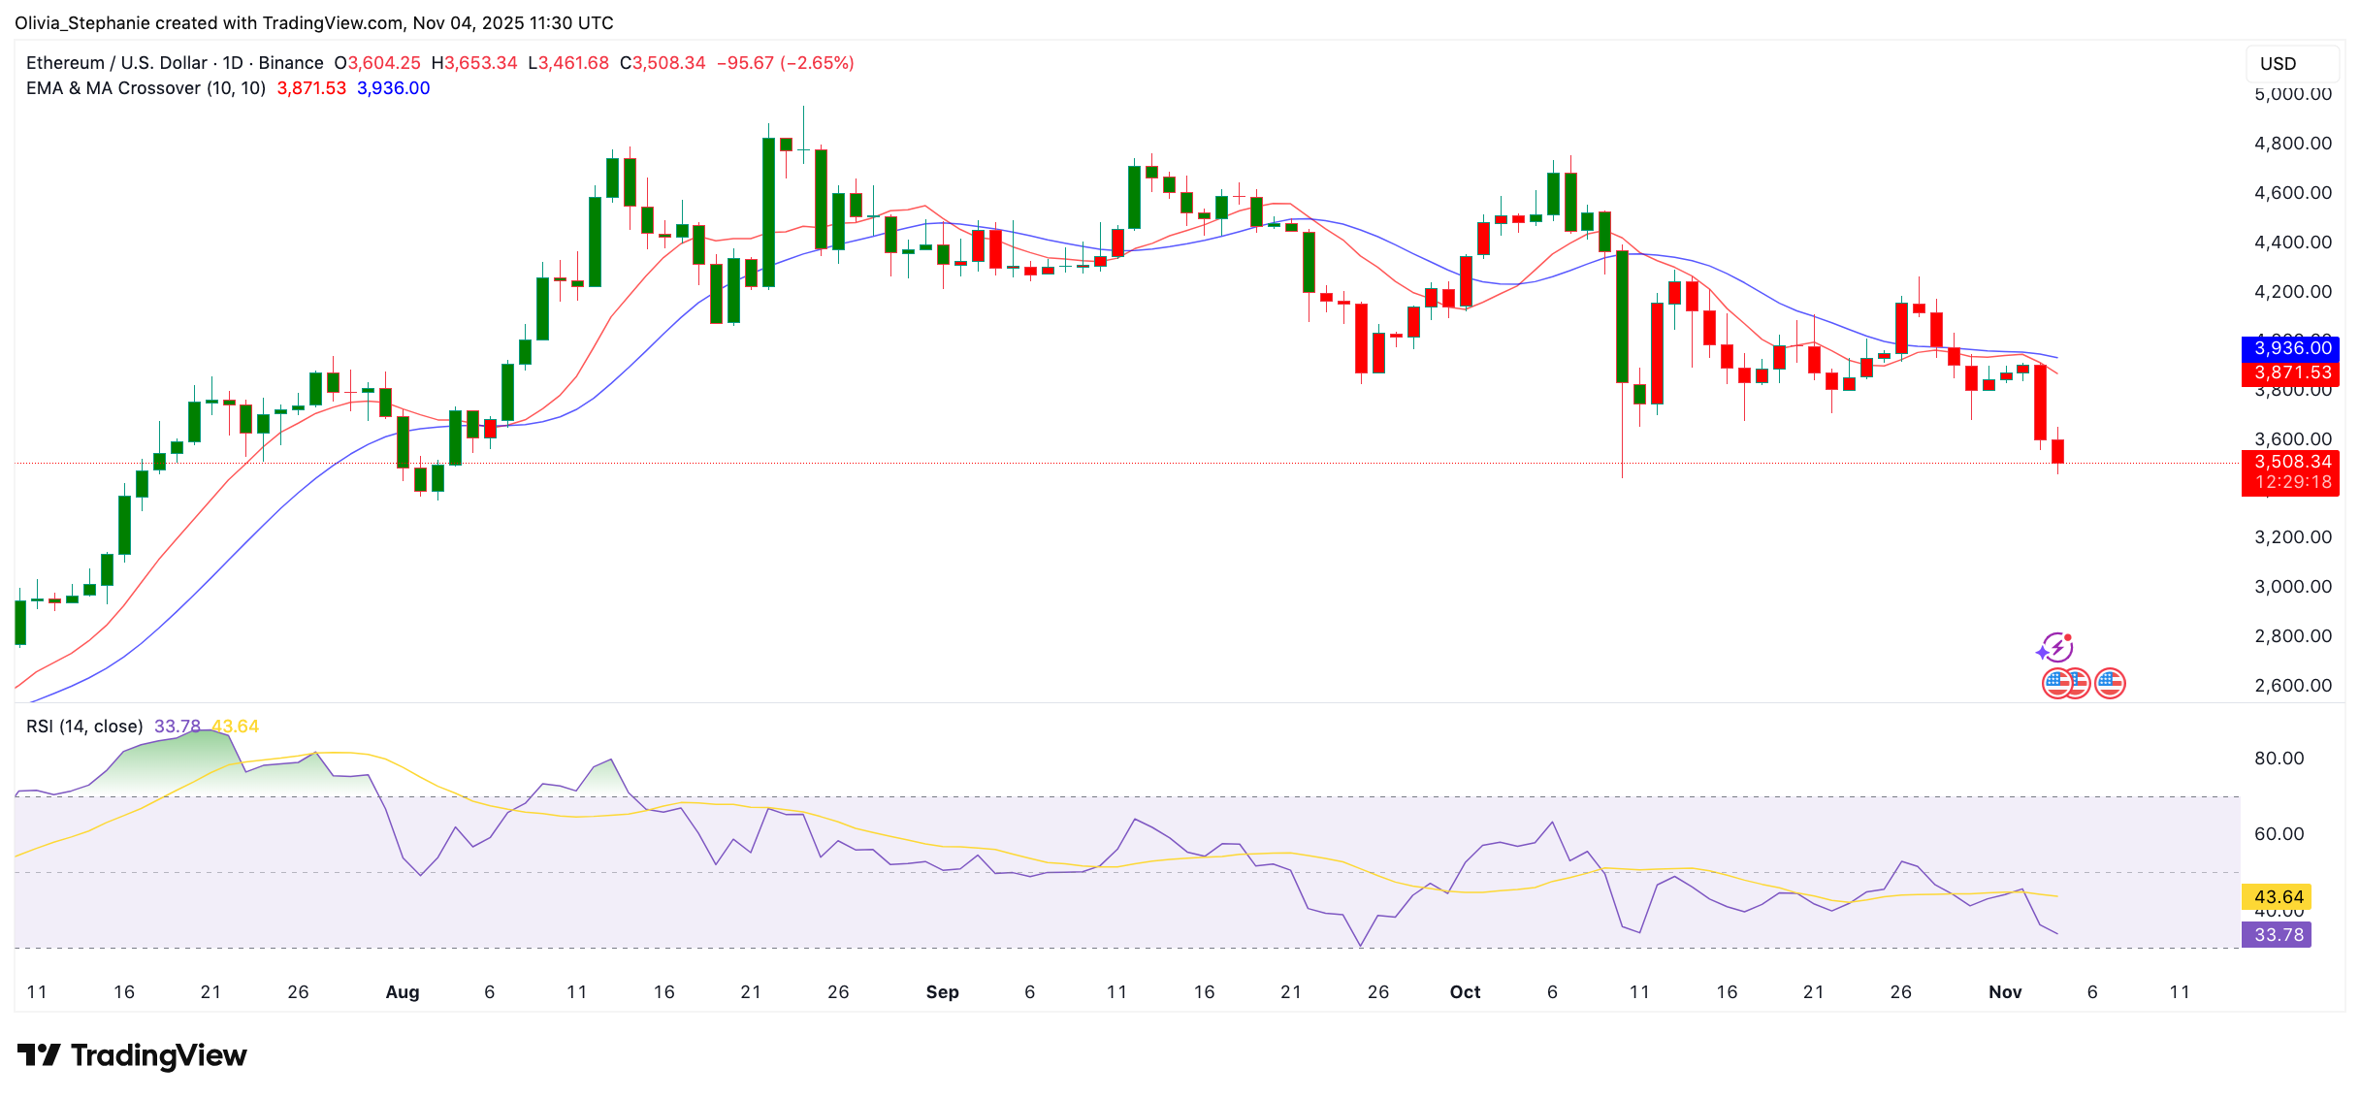Click the Oct label on the date axis
Image resolution: width=2360 pixels, height=1099 pixels.
pos(1465,991)
